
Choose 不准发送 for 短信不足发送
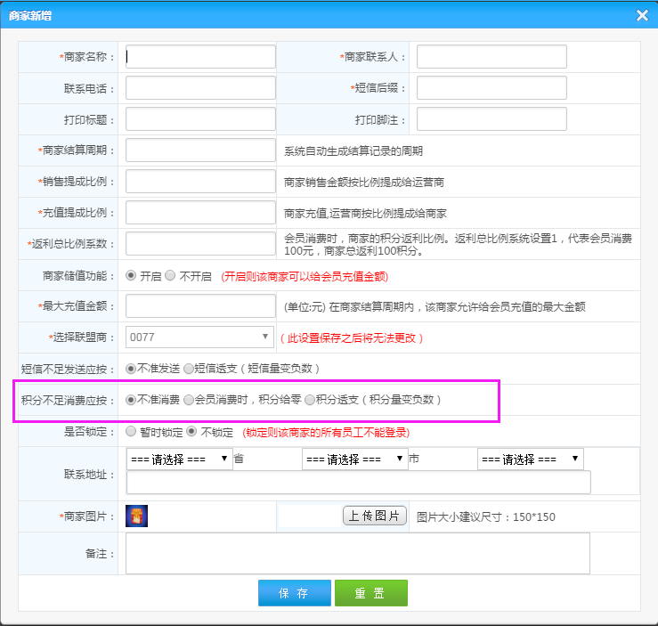tap(131, 369)
